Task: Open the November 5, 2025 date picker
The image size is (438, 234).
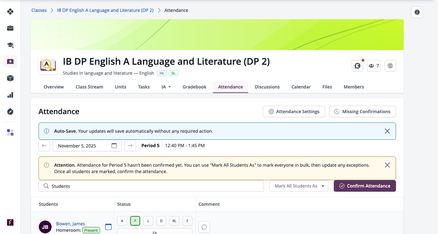Action: click(x=87, y=146)
